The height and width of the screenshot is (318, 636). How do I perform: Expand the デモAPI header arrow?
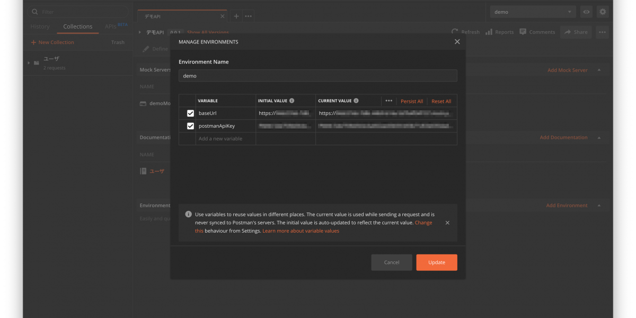point(140,32)
